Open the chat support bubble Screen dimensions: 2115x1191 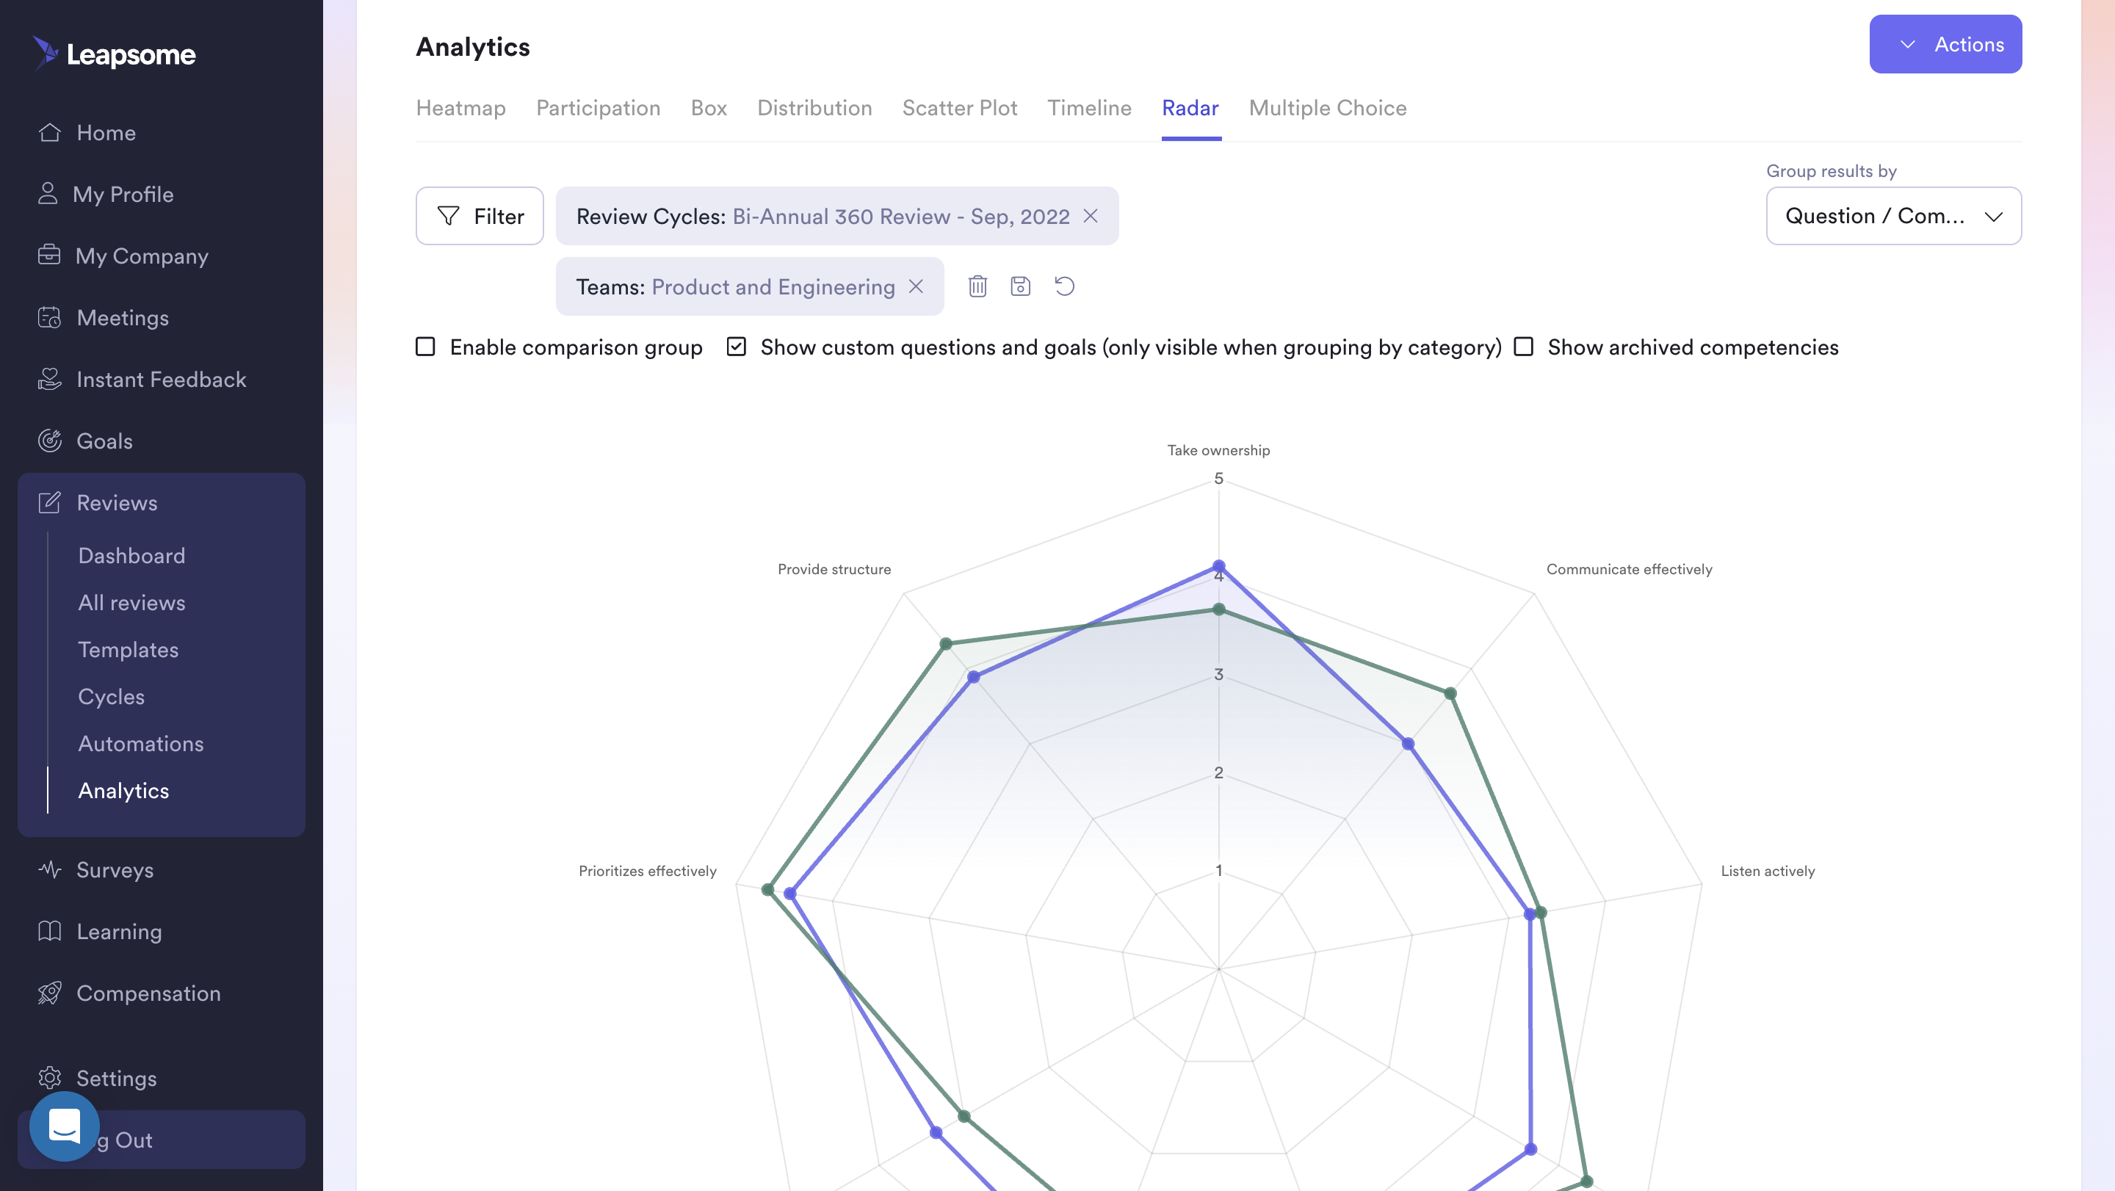64,1126
